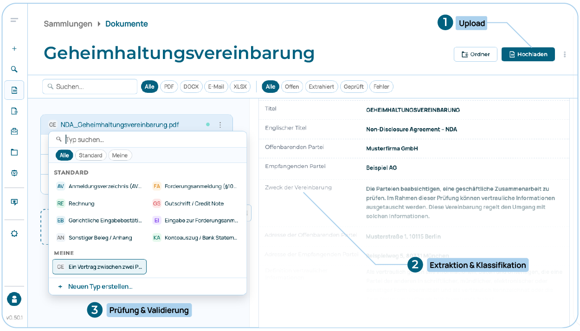The width and height of the screenshot is (580, 331).
Task: Open the NDA file's three-dot menu
Action: 220,124
